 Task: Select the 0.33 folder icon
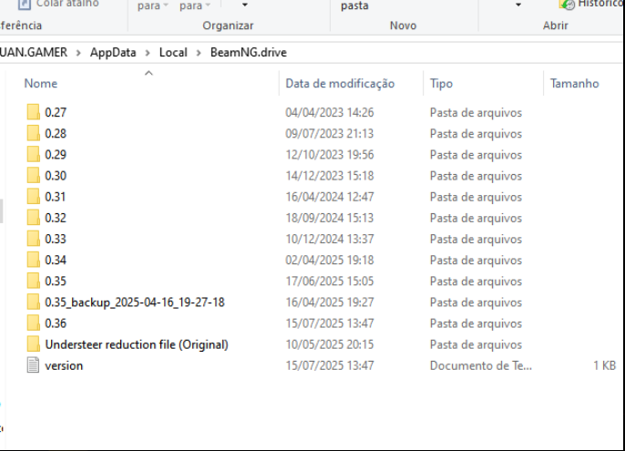pyautogui.click(x=34, y=239)
